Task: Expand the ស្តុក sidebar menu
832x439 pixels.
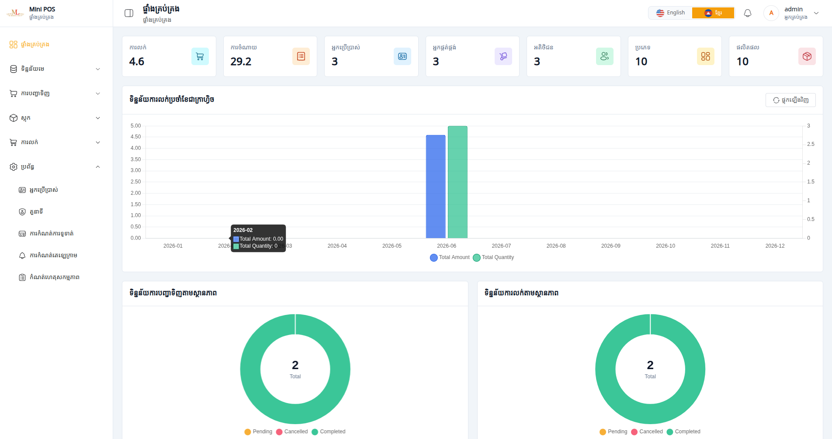Action: (x=56, y=118)
